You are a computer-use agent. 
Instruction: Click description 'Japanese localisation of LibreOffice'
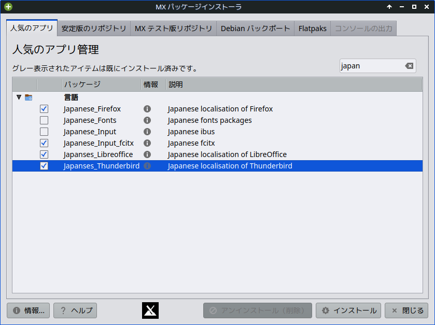click(227, 154)
